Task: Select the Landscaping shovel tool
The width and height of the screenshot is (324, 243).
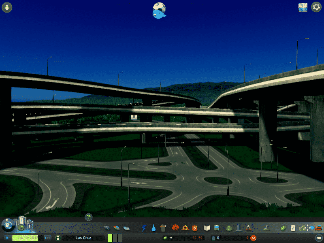Action: pyautogui.click(x=266, y=228)
